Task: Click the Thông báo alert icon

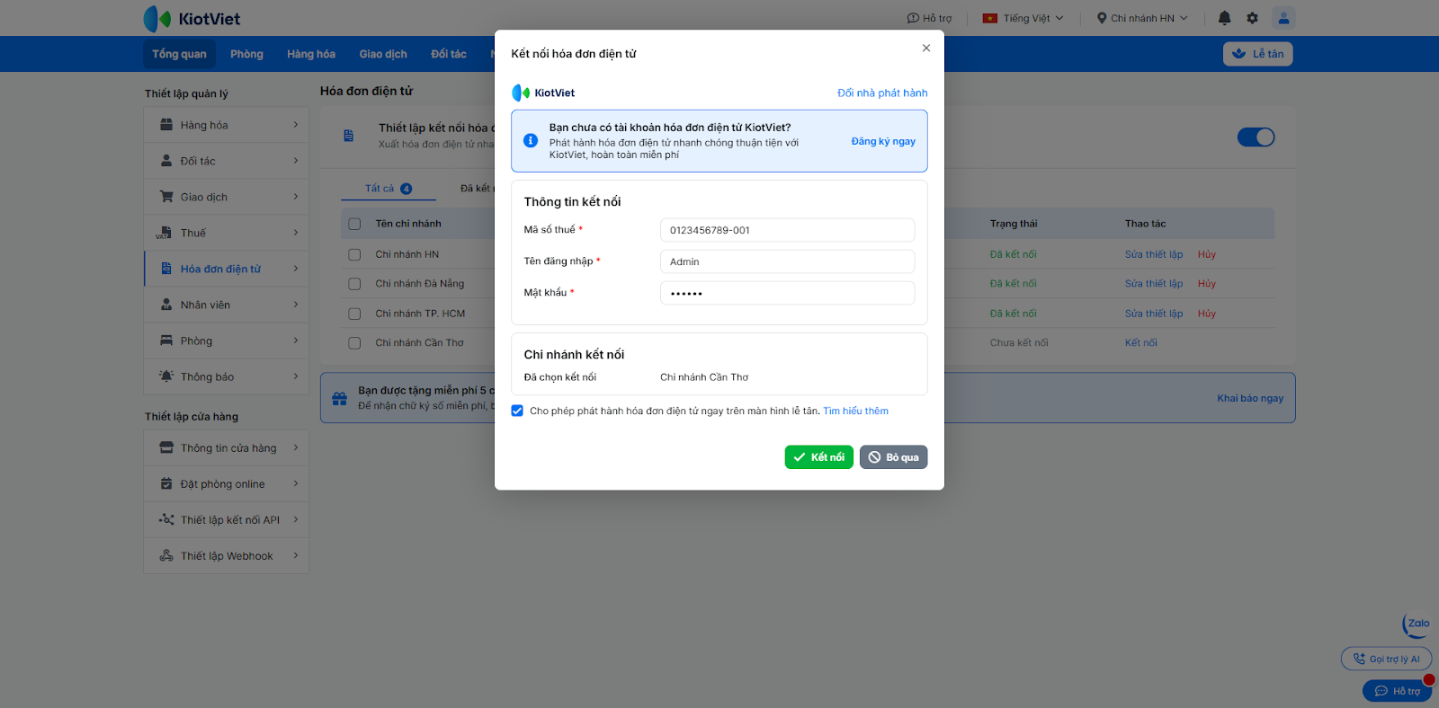Action: click(x=166, y=376)
